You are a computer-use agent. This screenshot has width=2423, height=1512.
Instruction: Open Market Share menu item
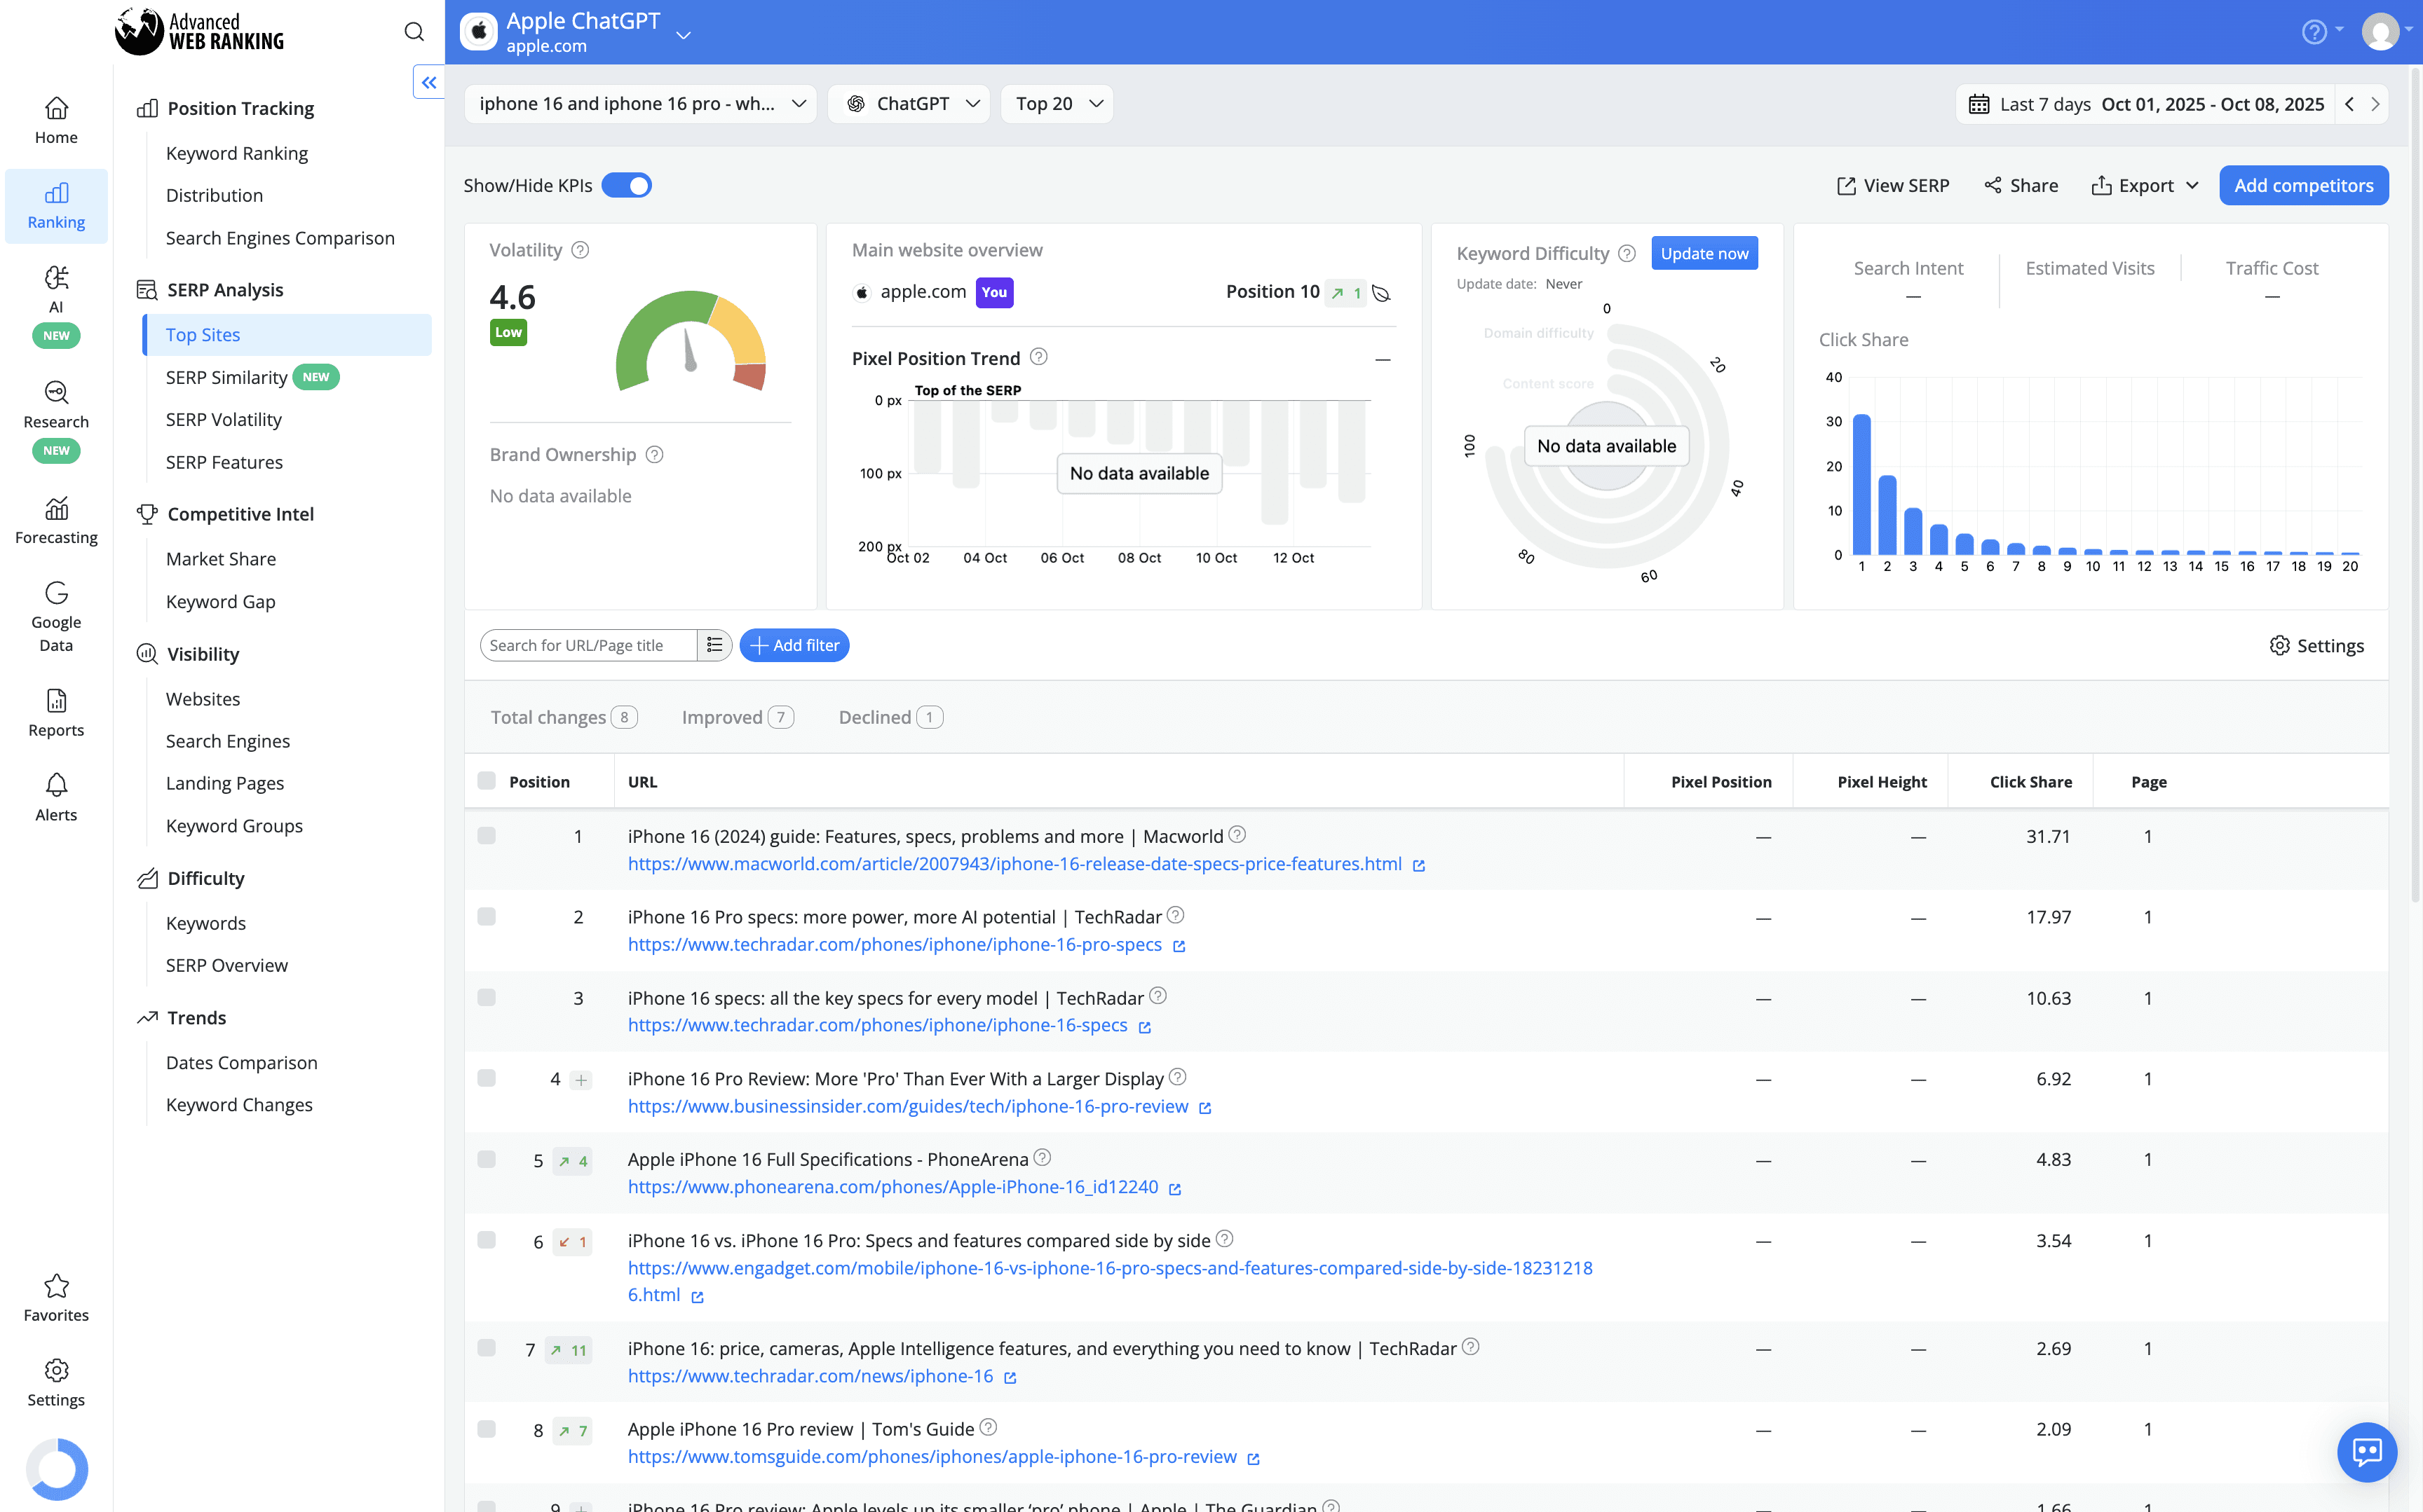(221, 559)
